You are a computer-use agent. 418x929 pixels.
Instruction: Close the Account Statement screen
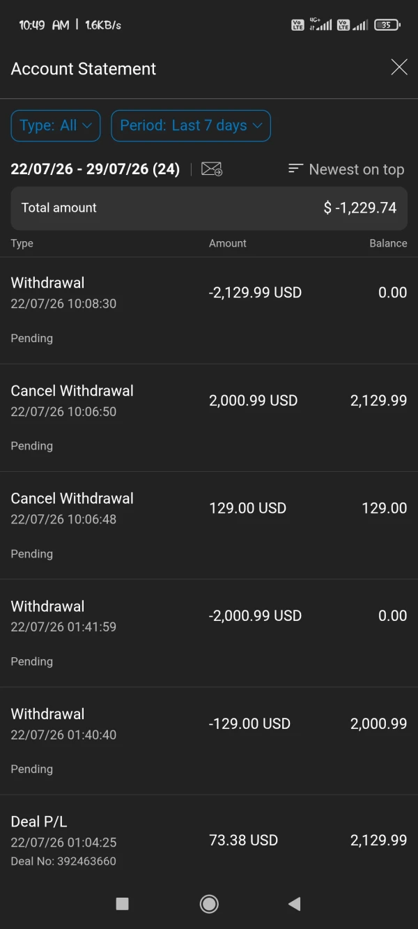click(399, 68)
